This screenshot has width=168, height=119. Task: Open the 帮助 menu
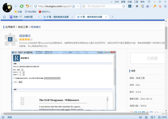pos(142,2)
